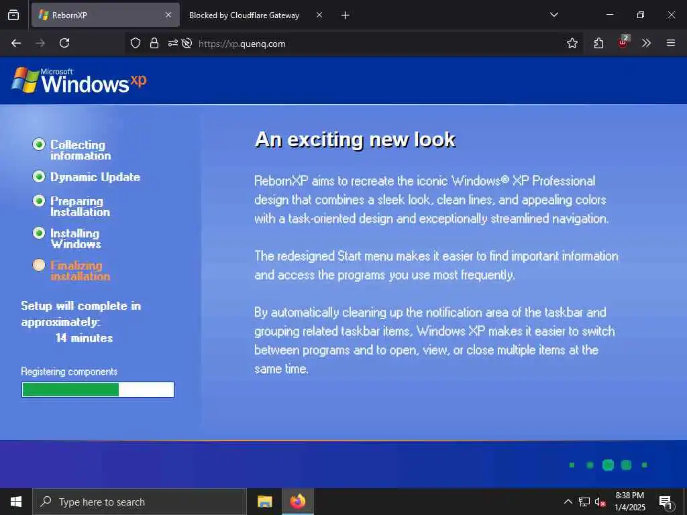
Task: Go back one page
Action: (16, 43)
